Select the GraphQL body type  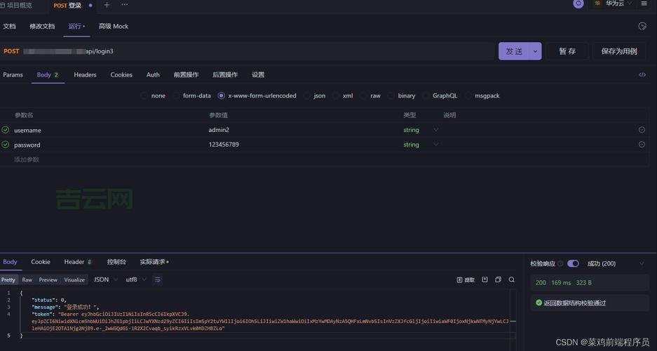pos(440,95)
